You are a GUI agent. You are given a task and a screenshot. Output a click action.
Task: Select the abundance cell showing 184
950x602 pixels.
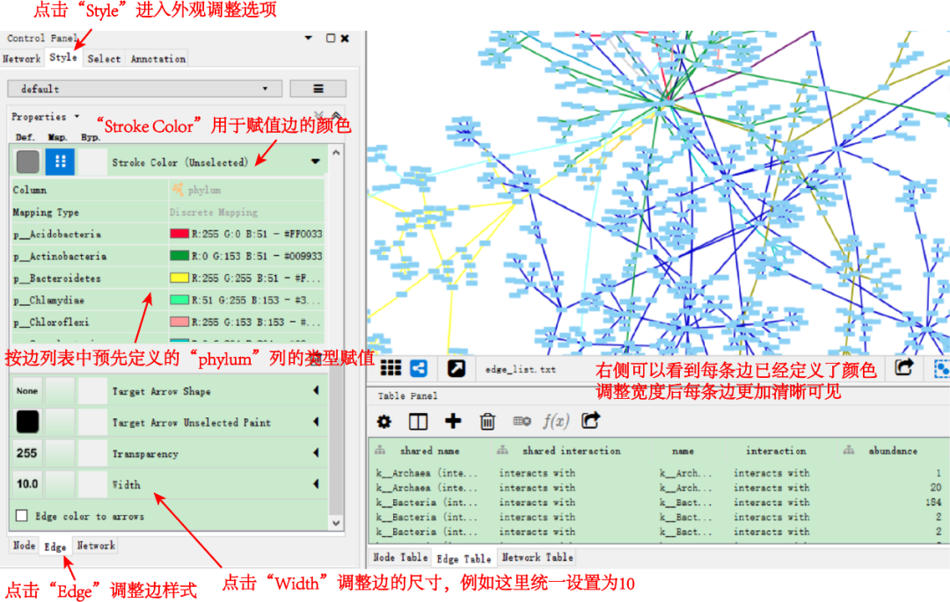click(x=933, y=502)
